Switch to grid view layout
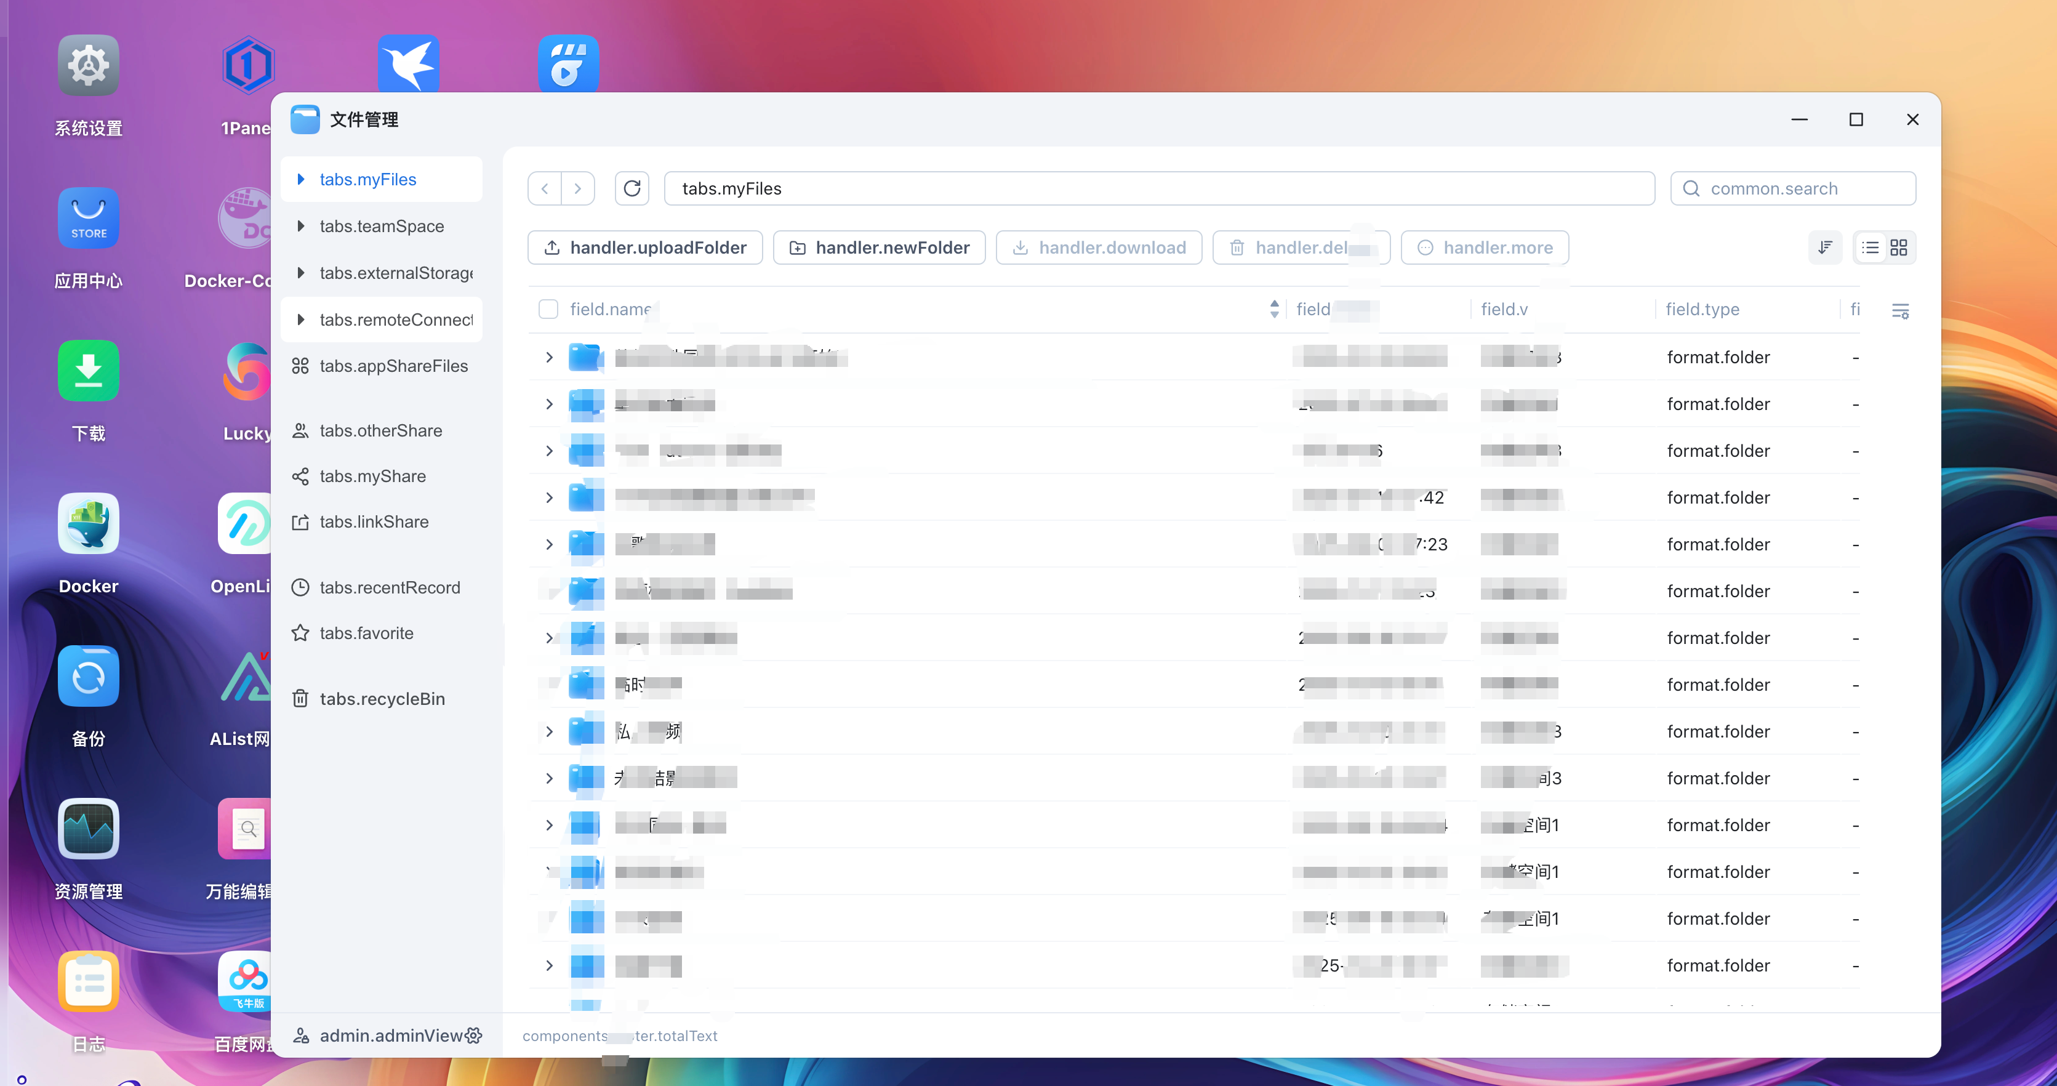 (x=1898, y=247)
